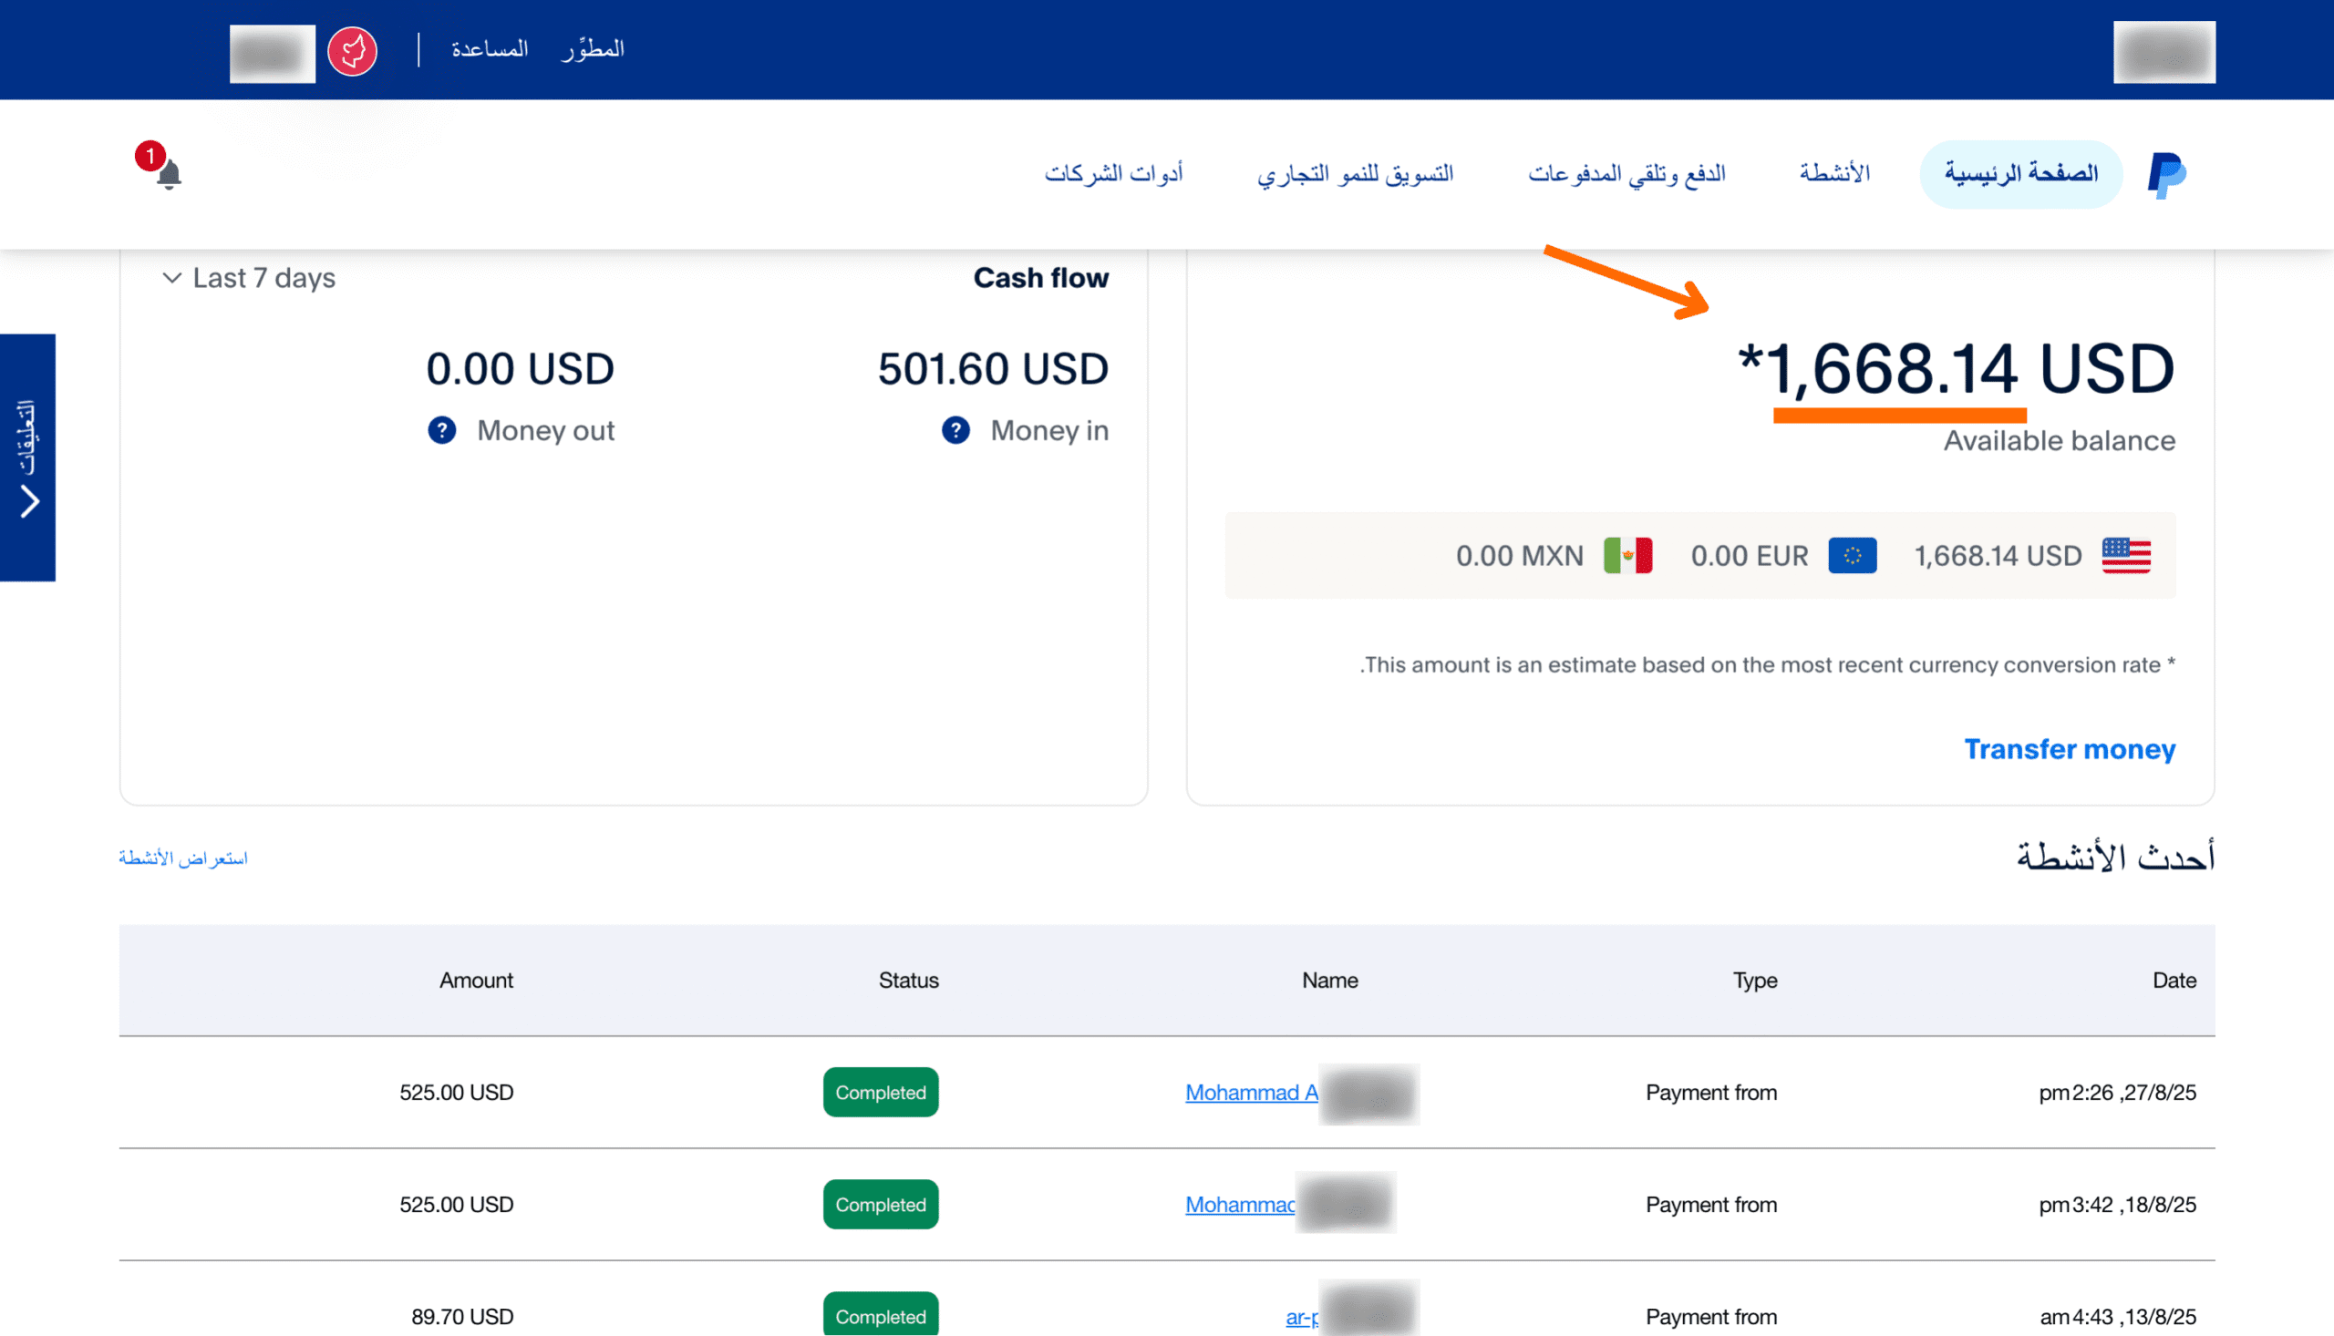Click the Transfer money link
This screenshot has width=2334, height=1336.
[x=2069, y=749]
